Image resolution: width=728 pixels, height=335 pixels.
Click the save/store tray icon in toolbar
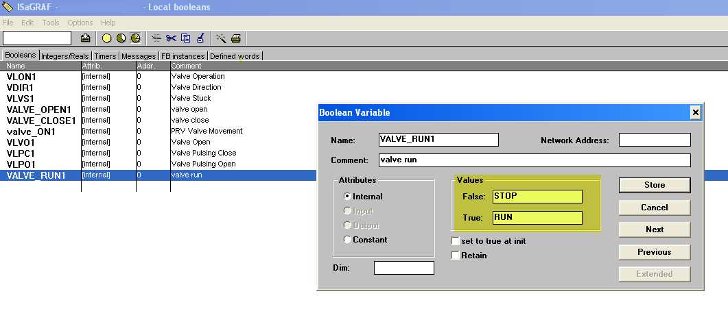pyautogui.click(x=86, y=38)
